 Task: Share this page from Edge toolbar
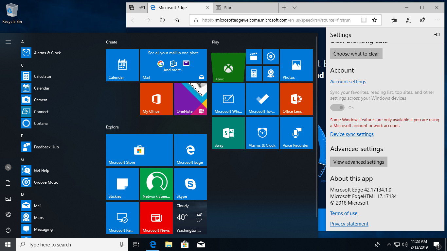[x=422, y=20]
